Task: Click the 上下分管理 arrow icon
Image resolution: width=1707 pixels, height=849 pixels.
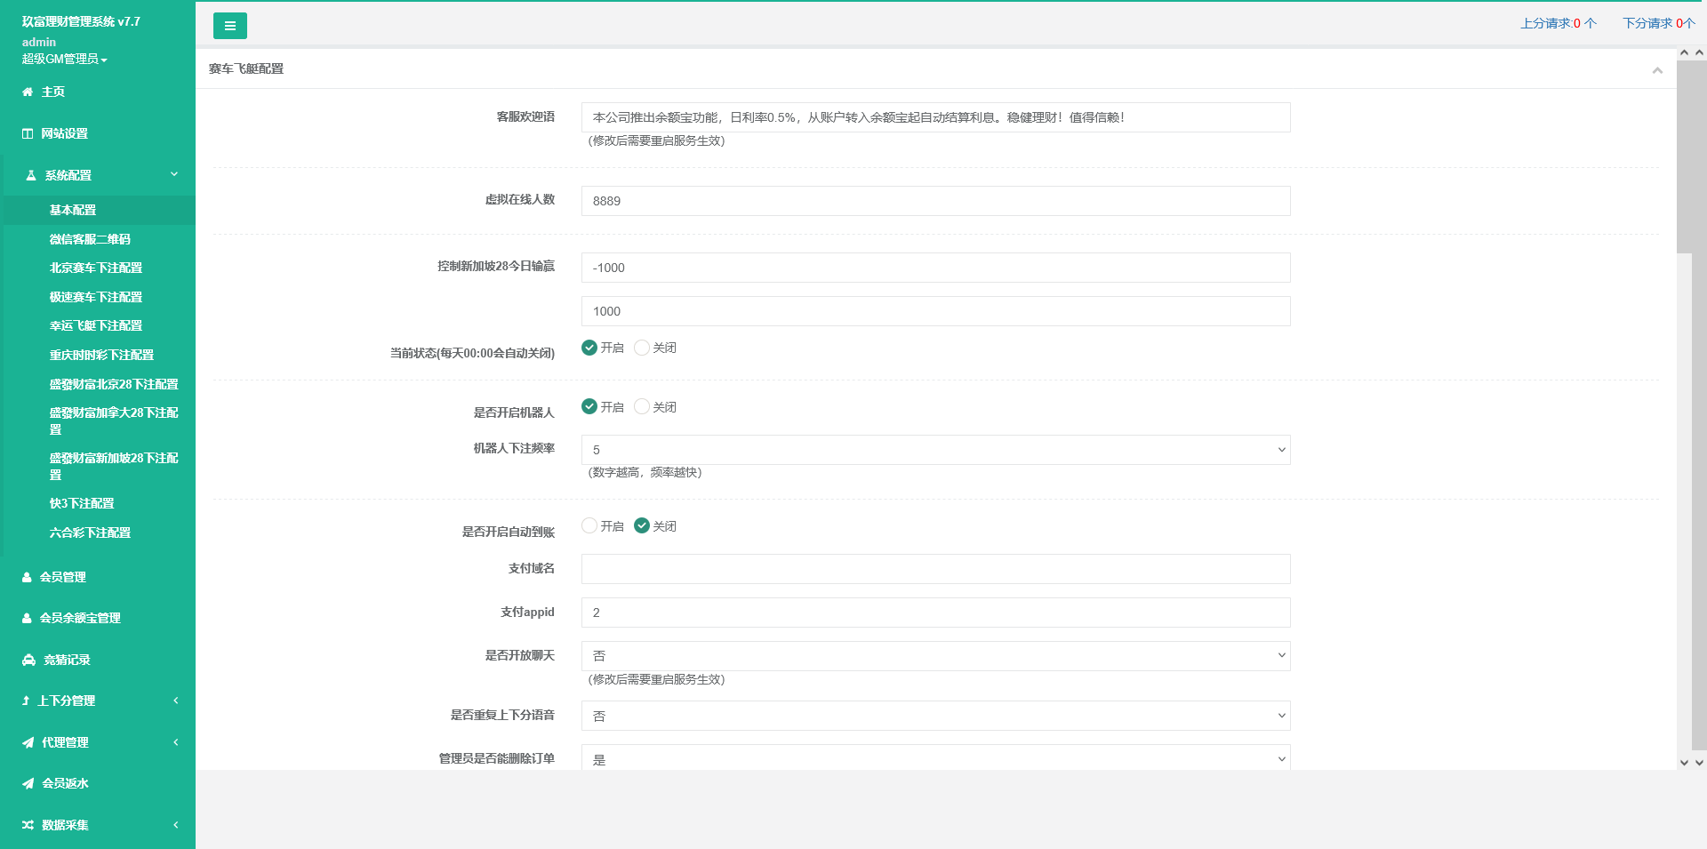Action: click(26, 701)
